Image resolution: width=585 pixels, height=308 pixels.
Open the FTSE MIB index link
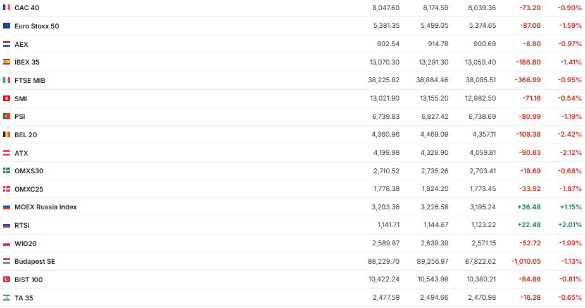(x=30, y=80)
